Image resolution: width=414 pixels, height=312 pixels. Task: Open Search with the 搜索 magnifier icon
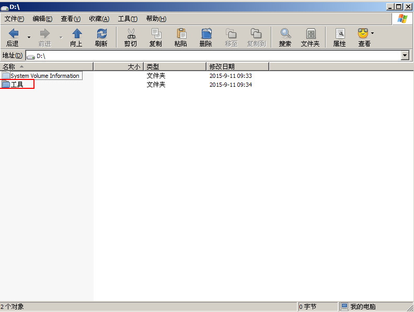pos(285,33)
